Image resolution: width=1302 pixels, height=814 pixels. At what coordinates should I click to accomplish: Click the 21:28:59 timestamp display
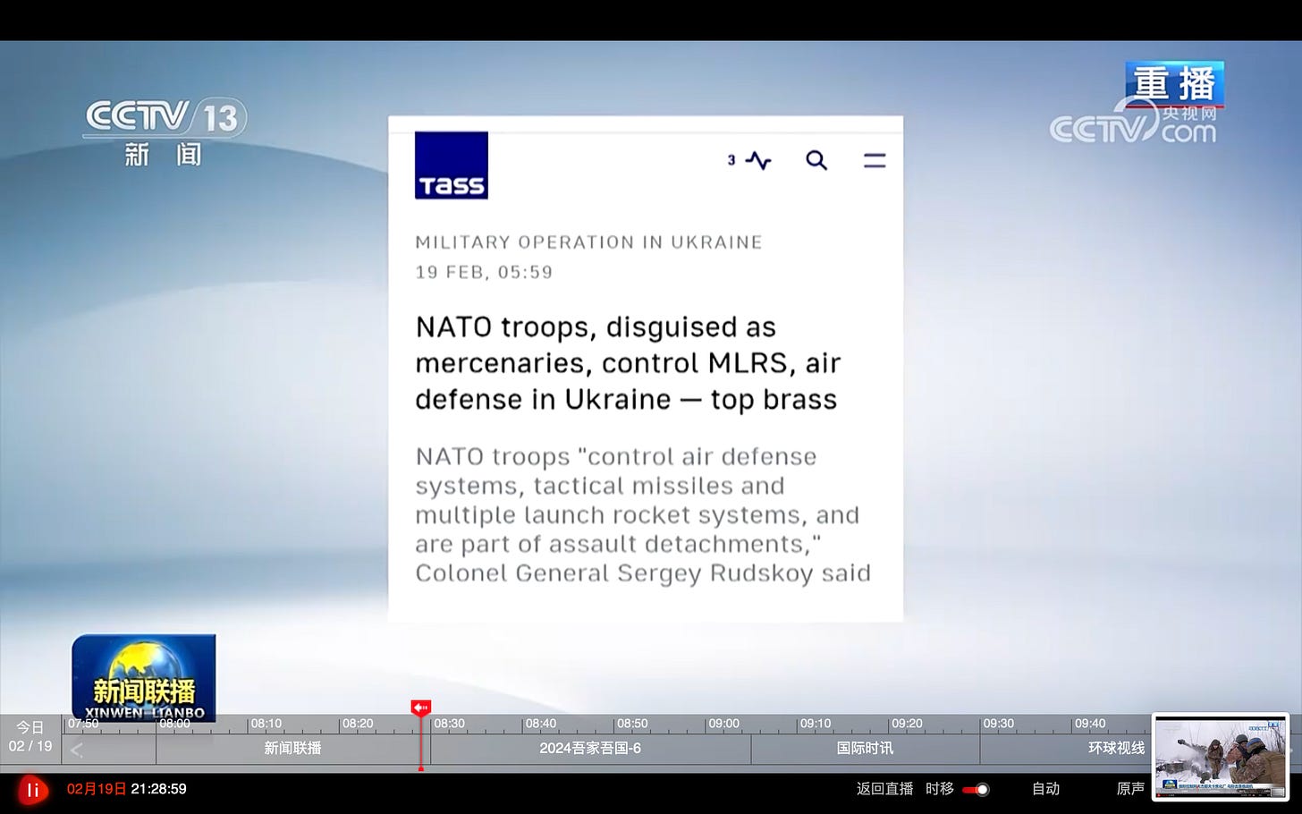click(158, 789)
